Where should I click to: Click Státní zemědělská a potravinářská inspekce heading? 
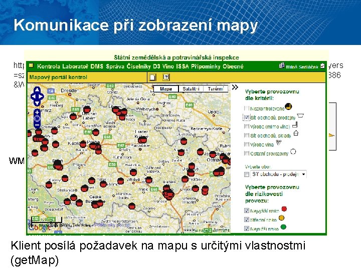click(176, 57)
